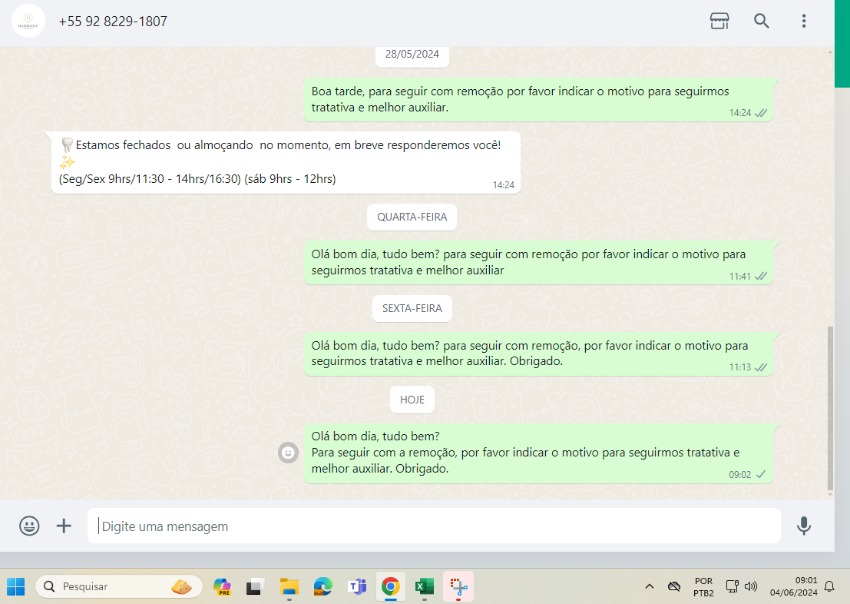The height and width of the screenshot is (604, 850).
Task: Open Windows Start menu
Action: coord(16,587)
